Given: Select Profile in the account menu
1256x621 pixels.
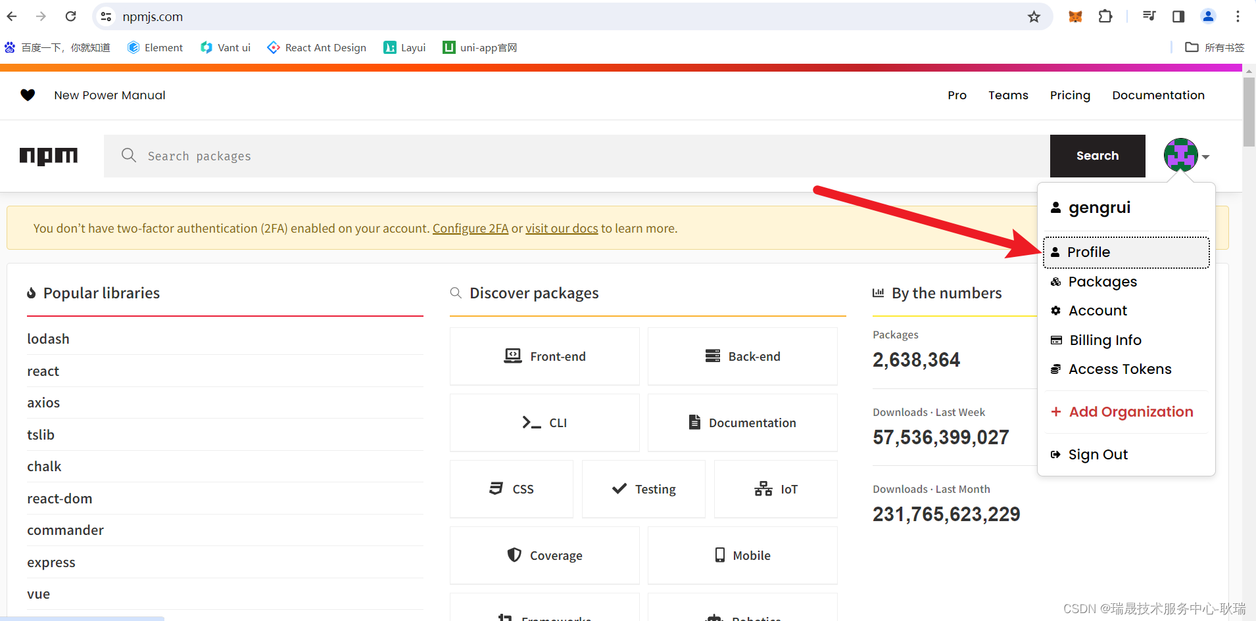Looking at the screenshot, I should click(x=1126, y=252).
